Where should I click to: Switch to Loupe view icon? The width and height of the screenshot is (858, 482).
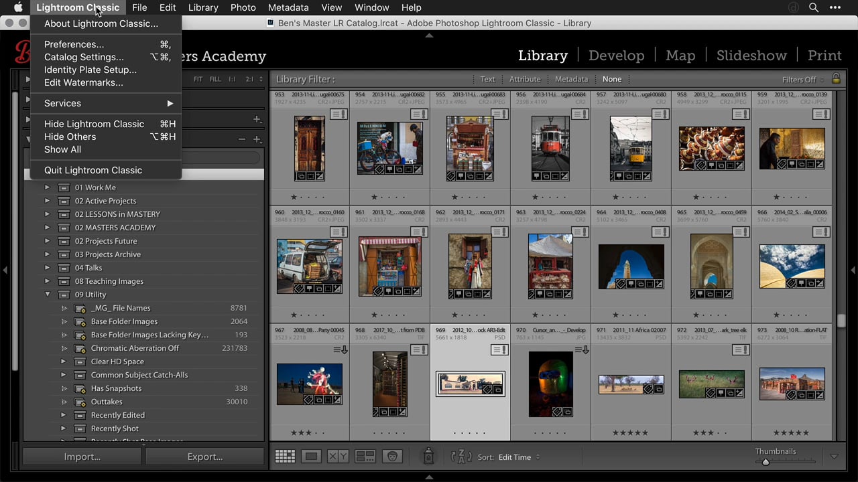(x=311, y=457)
